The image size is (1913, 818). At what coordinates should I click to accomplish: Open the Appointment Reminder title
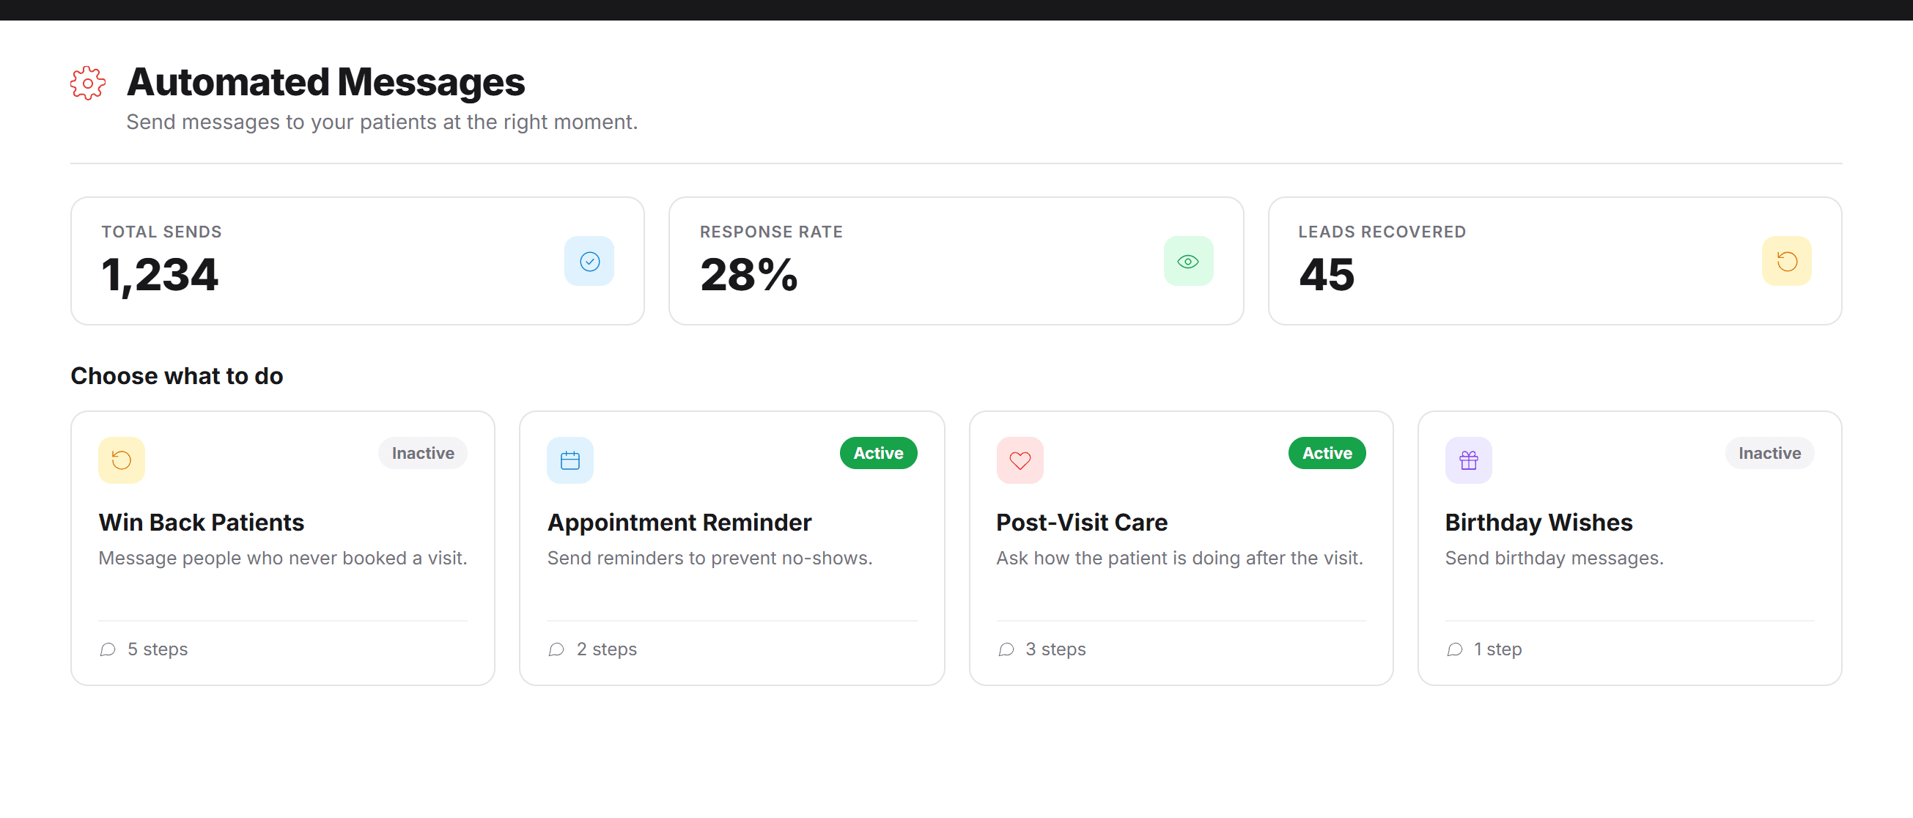point(679,523)
